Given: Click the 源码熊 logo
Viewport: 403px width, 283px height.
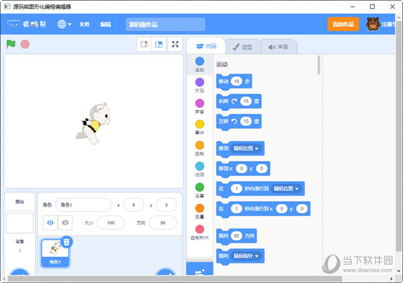Looking at the screenshot, I should click(27, 24).
